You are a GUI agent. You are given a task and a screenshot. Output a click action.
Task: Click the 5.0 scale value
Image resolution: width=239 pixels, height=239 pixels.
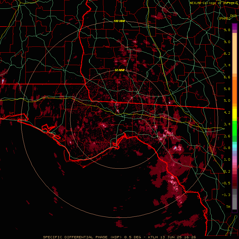tap(227, 101)
